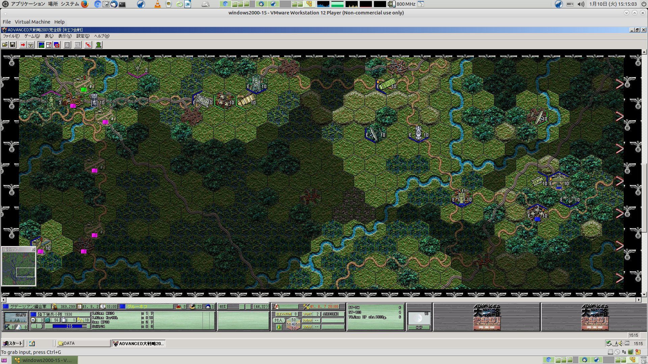
Task: Open the 設定(S) menu
Action: tap(83, 36)
